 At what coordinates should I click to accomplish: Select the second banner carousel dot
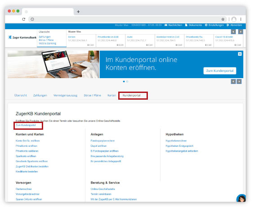[127, 82]
